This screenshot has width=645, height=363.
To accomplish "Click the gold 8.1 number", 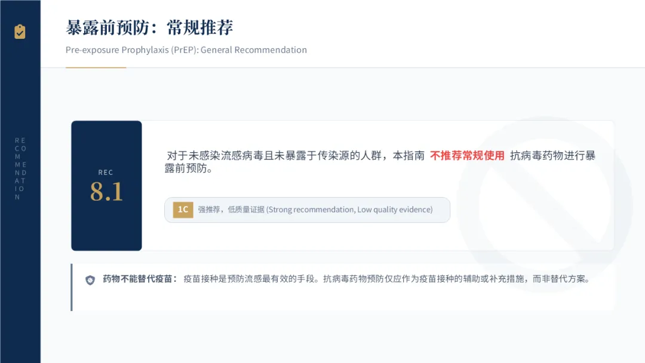I will (106, 192).
